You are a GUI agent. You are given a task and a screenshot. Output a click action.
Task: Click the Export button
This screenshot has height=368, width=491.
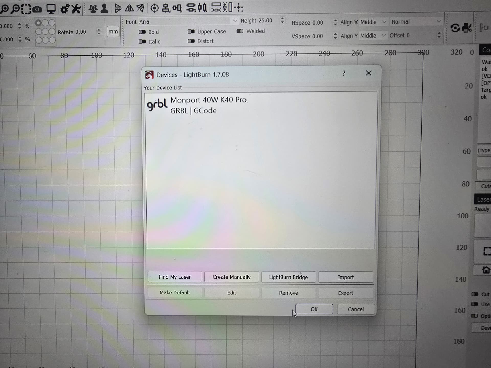tap(346, 293)
